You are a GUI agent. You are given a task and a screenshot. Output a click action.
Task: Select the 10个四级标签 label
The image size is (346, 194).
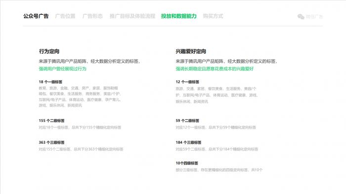coord(187,163)
